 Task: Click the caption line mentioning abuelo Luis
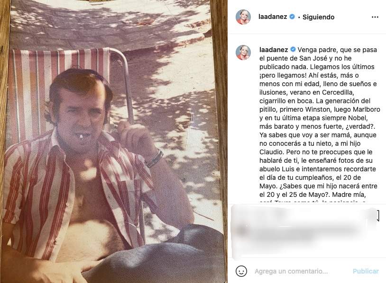click(318, 169)
